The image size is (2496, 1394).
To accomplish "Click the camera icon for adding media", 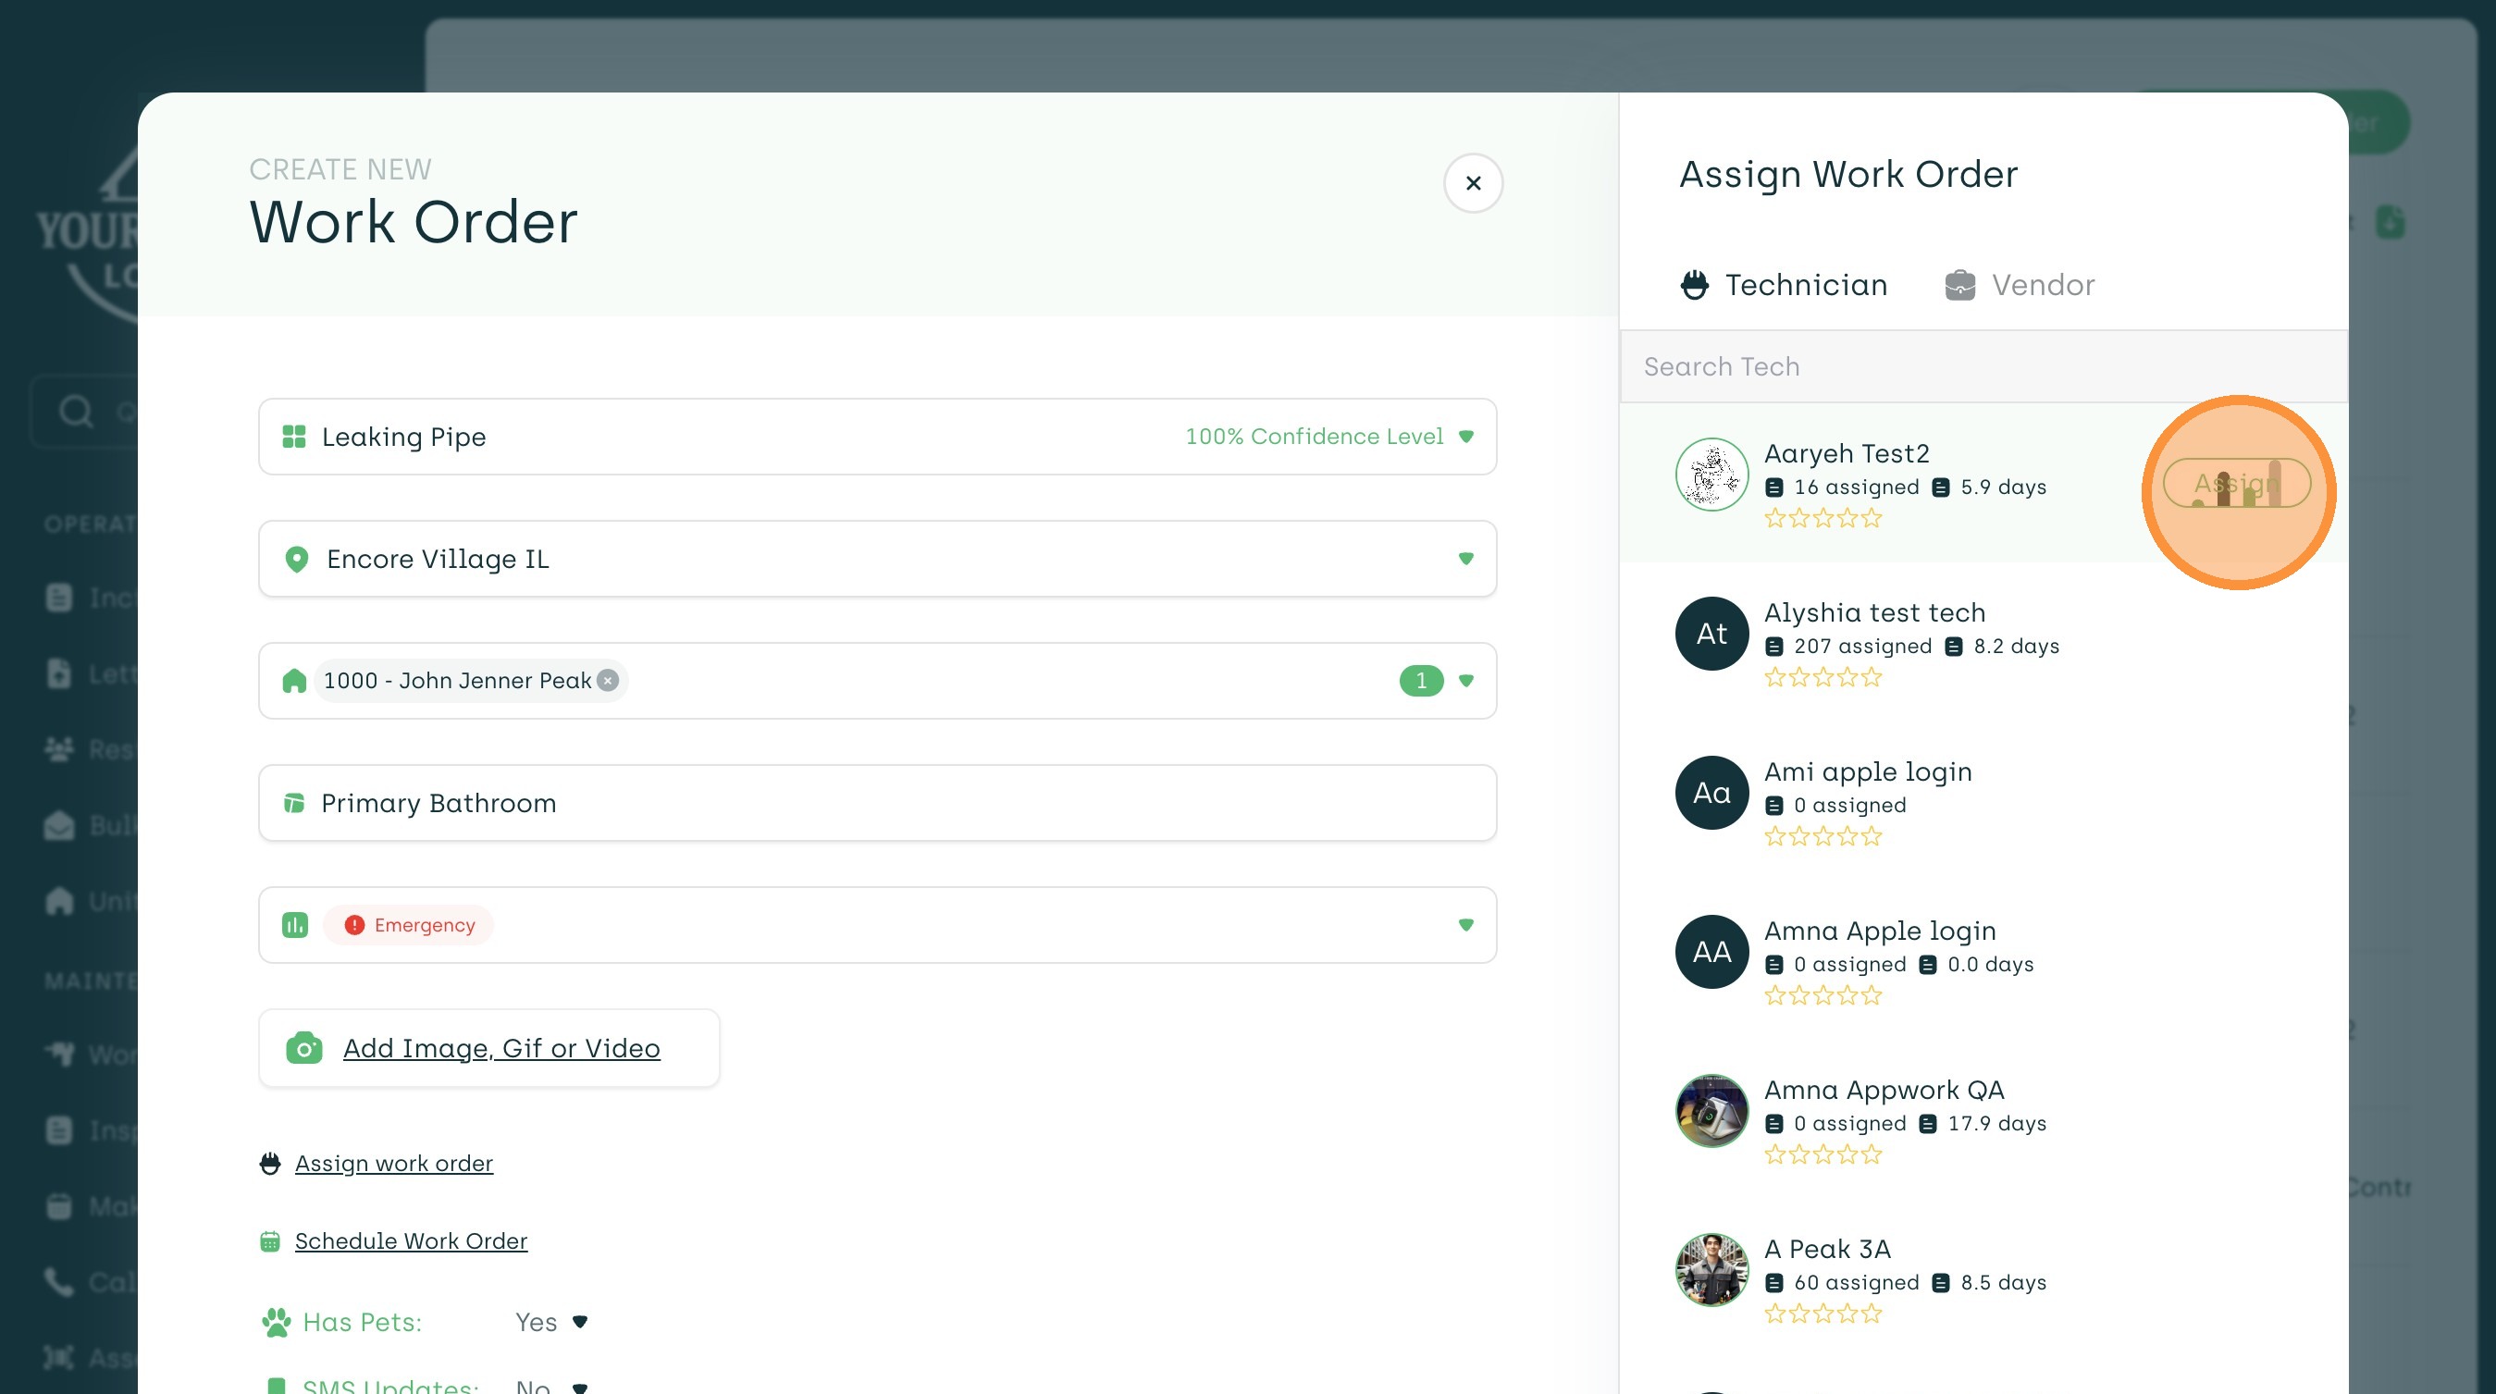I will [303, 1048].
